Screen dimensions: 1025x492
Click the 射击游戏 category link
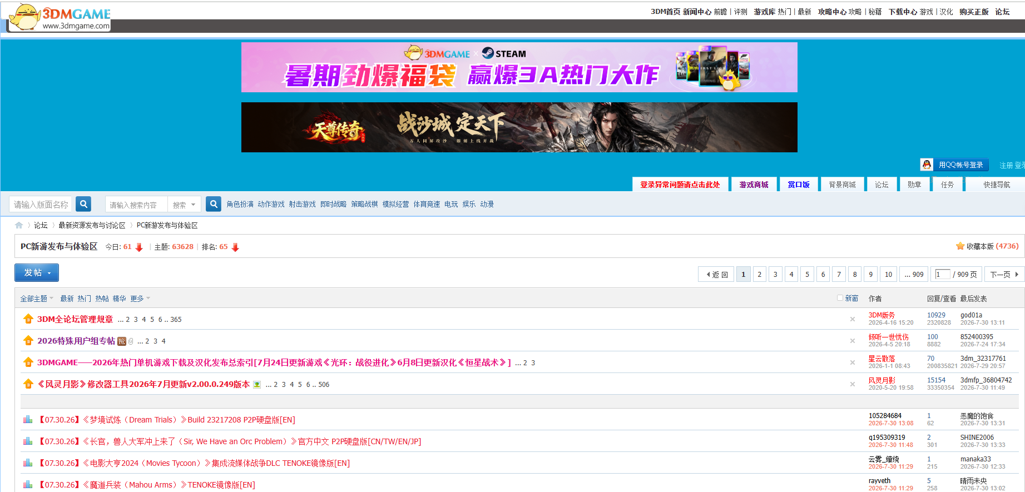[302, 204]
